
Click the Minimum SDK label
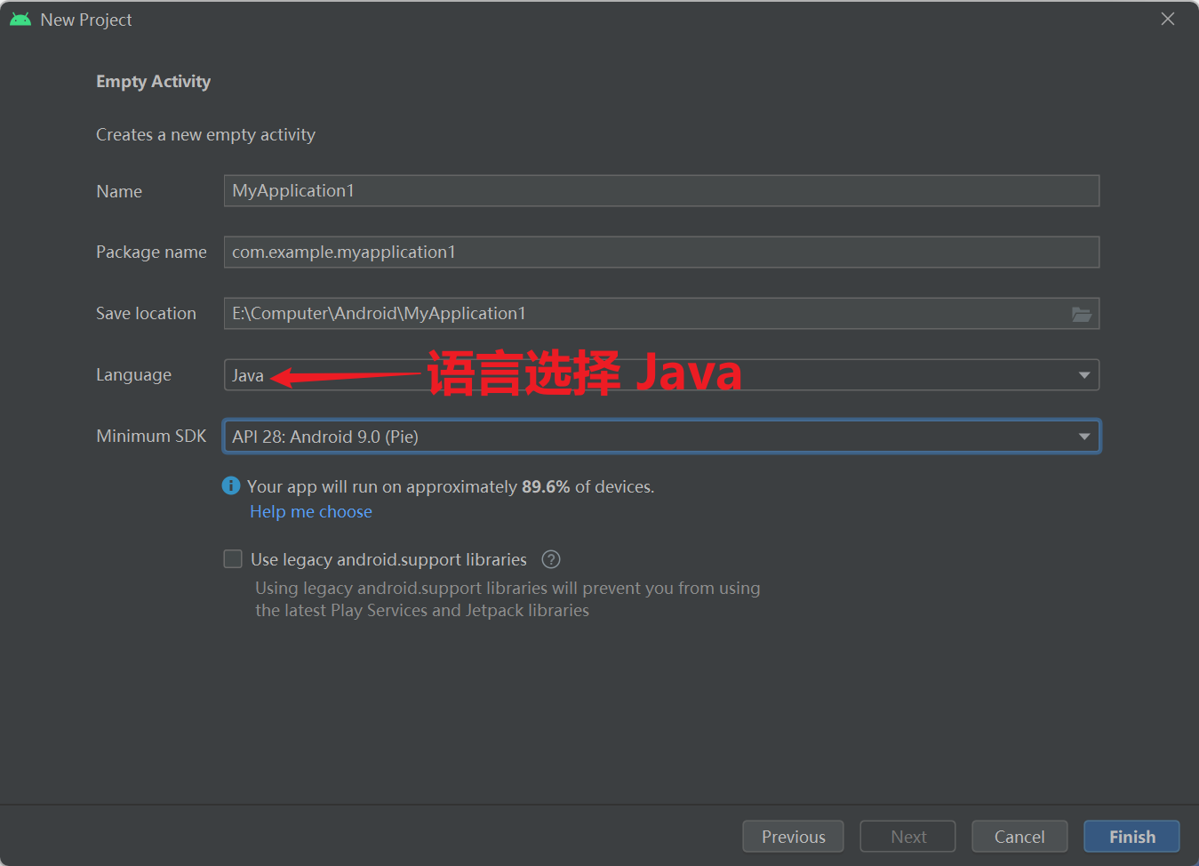(x=151, y=437)
